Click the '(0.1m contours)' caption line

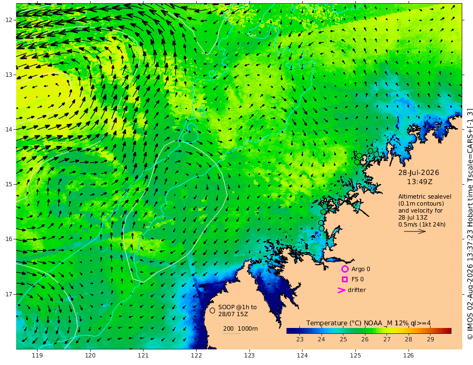[421, 203]
